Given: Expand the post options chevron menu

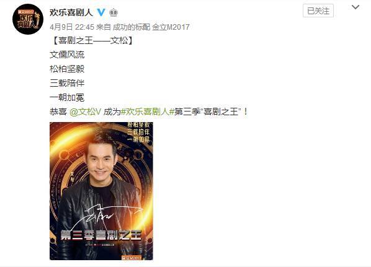Looking at the screenshot, I should [x=355, y=7].
